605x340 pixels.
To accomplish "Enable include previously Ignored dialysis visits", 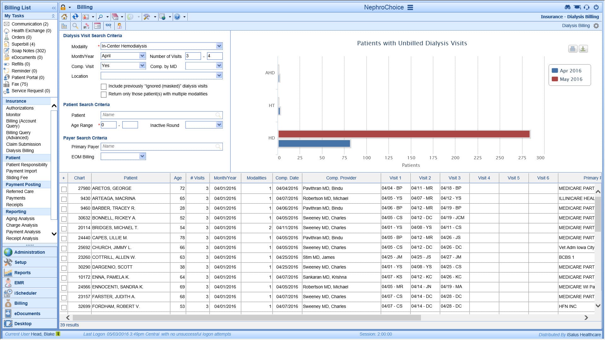I will click(104, 87).
